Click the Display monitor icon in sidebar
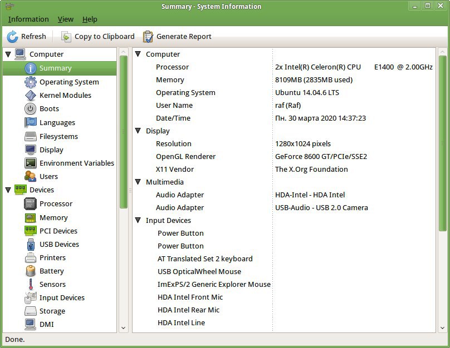Viewport: 450px width, 348px height. [31, 150]
